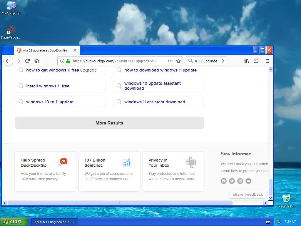
Task: Select the 'win 11 upgrade at DuckDuckGo' tab
Action: pyautogui.click(x=47, y=50)
